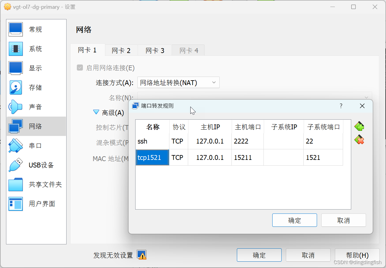This screenshot has width=386, height=268.
Task: Click the 主机端口 column header
Action: coord(248,127)
